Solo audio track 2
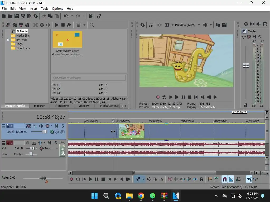This screenshot has width=270, height=202. coord(56,143)
